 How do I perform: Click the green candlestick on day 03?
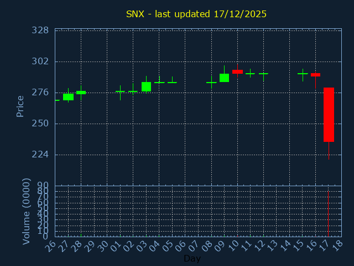pyautogui.click(x=146, y=86)
